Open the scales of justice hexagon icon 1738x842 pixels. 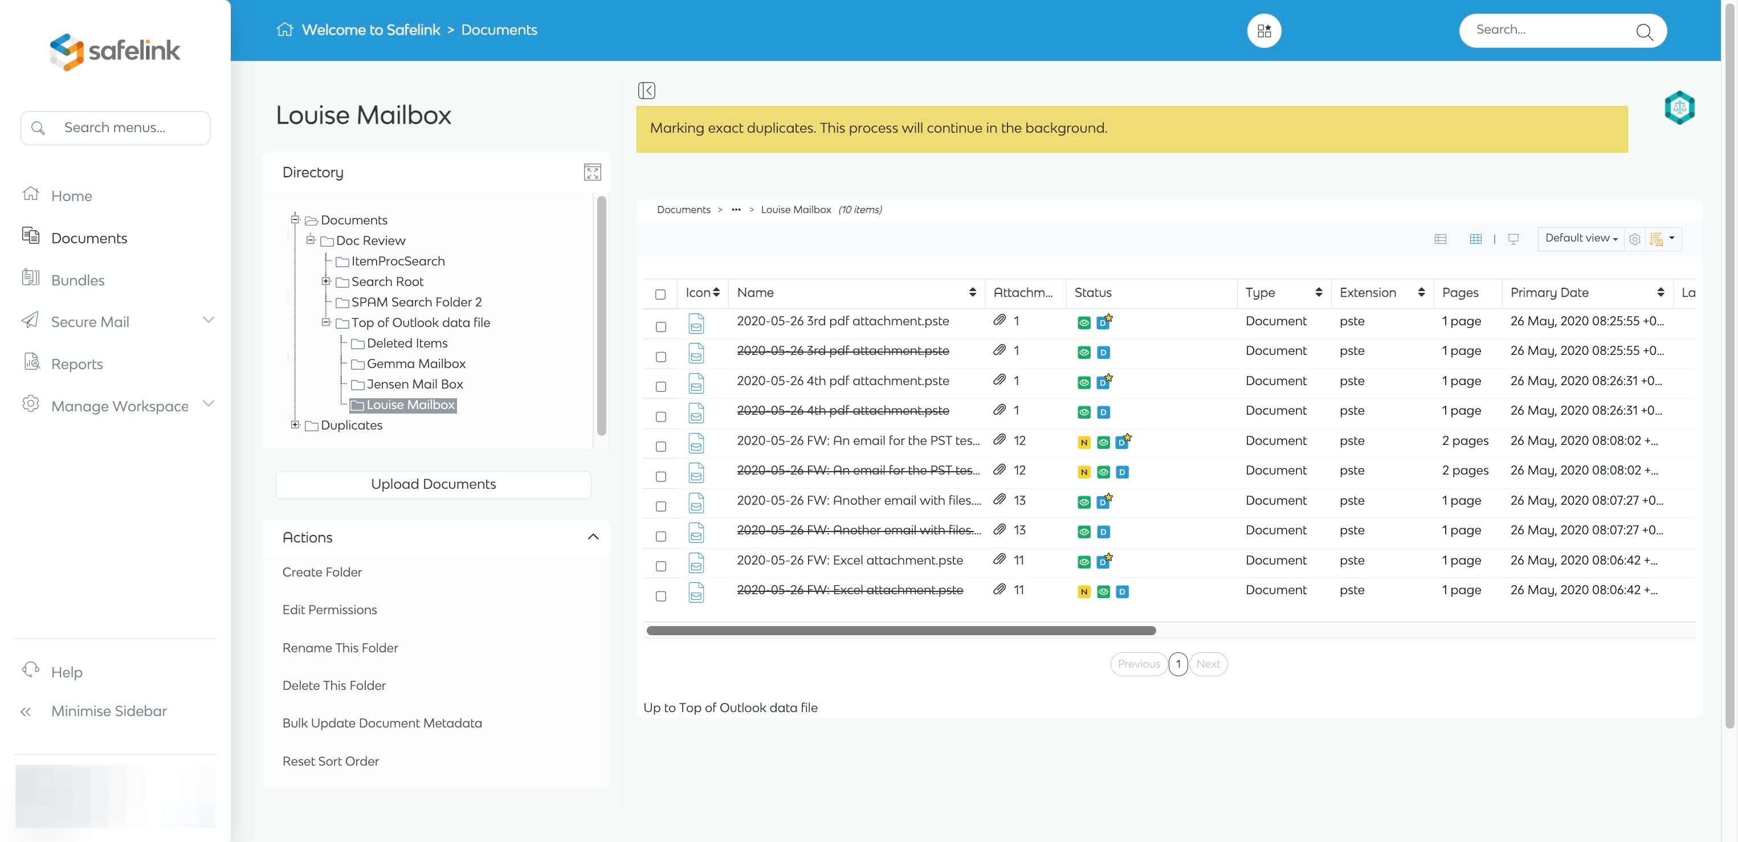pyautogui.click(x=1679, y=107)
